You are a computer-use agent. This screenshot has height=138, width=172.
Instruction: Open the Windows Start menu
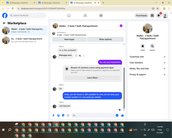3,130
